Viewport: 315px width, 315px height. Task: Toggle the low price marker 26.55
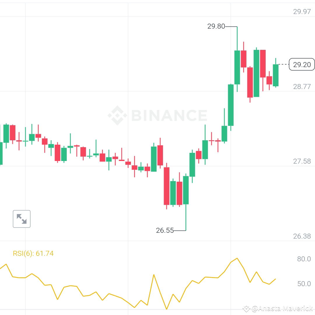pos(165,230)
